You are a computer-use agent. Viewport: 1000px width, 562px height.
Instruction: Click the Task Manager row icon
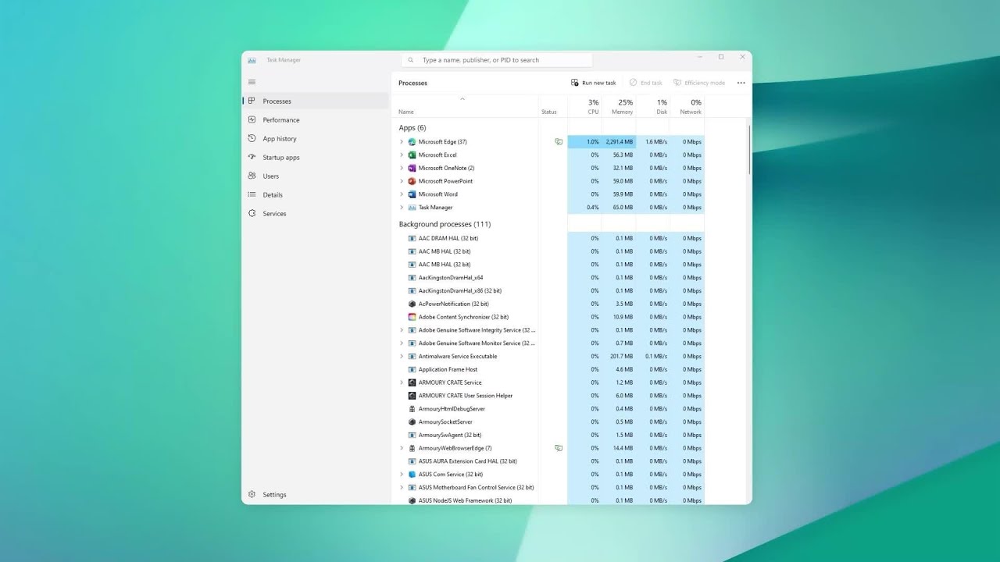coord(412,208)
